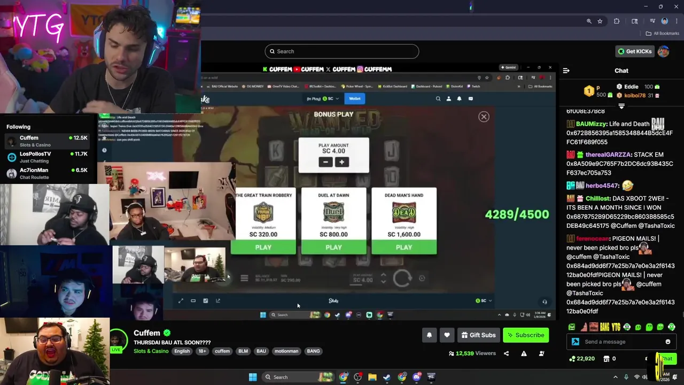Toggle game fullscreen icon below game
The width and height of the screenshot is (684, 385).
[x=181, y=301]
